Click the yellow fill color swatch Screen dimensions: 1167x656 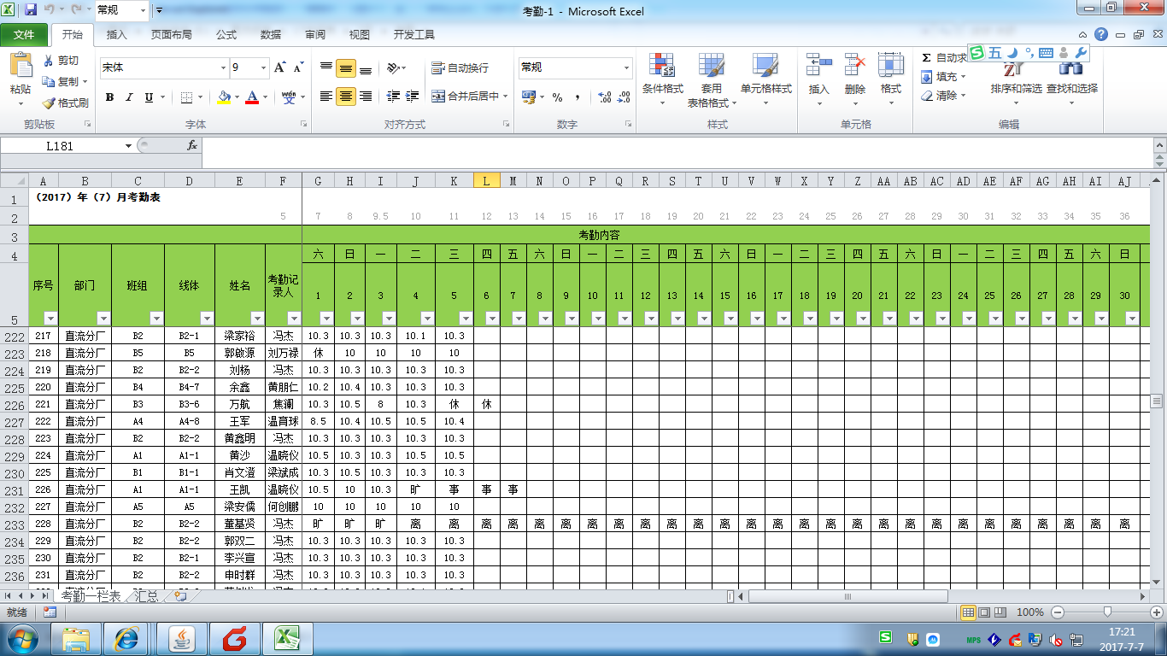point(224,97)
